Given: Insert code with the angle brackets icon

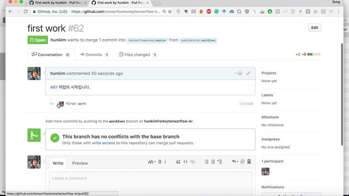Looking at the screenshot, I should 185,162.
